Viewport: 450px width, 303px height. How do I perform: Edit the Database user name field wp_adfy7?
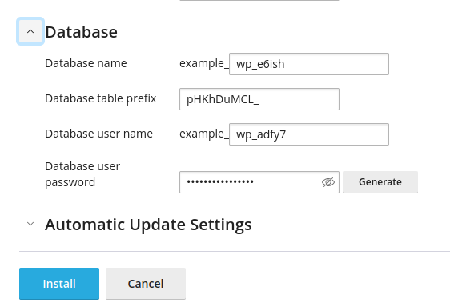click(x=309, y=134)
